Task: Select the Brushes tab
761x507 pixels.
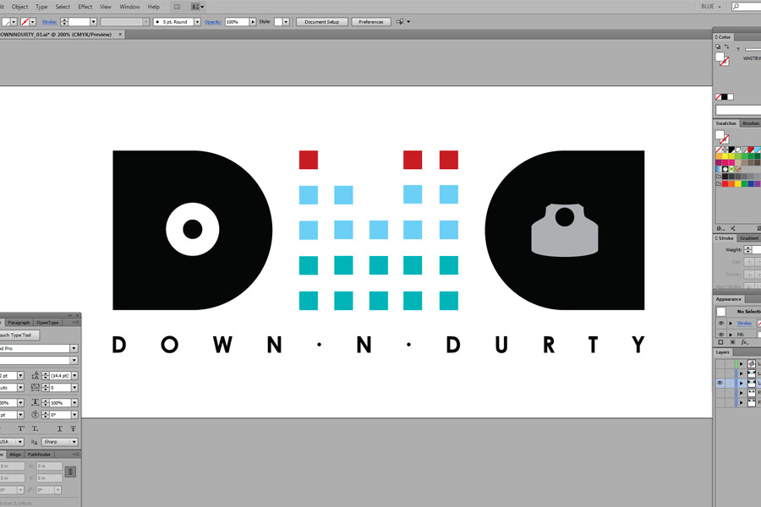Action: pos(750,123)
